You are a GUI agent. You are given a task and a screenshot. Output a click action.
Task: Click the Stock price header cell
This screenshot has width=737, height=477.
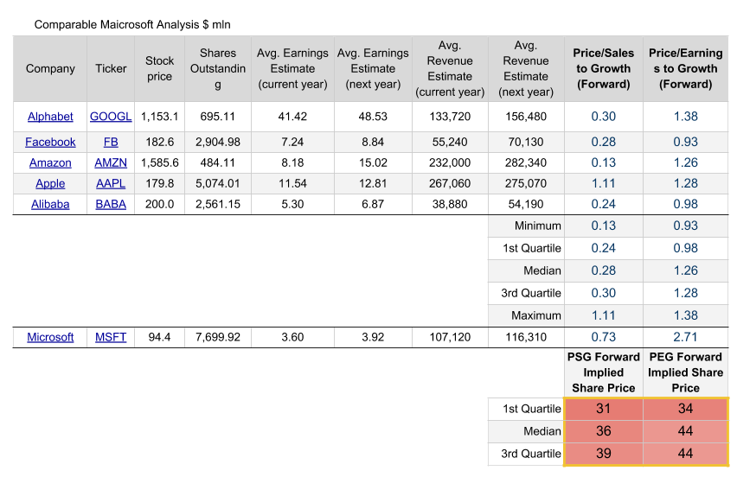pos(159,69)
